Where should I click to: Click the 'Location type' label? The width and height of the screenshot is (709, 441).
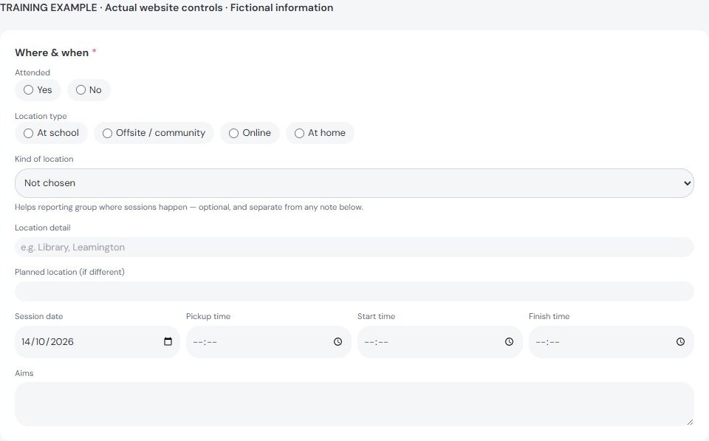click(x=41, y=116)
